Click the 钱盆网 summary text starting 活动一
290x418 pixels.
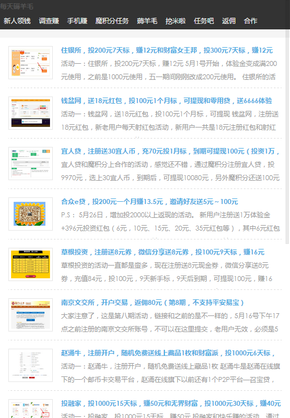click(x=170, y=120)
